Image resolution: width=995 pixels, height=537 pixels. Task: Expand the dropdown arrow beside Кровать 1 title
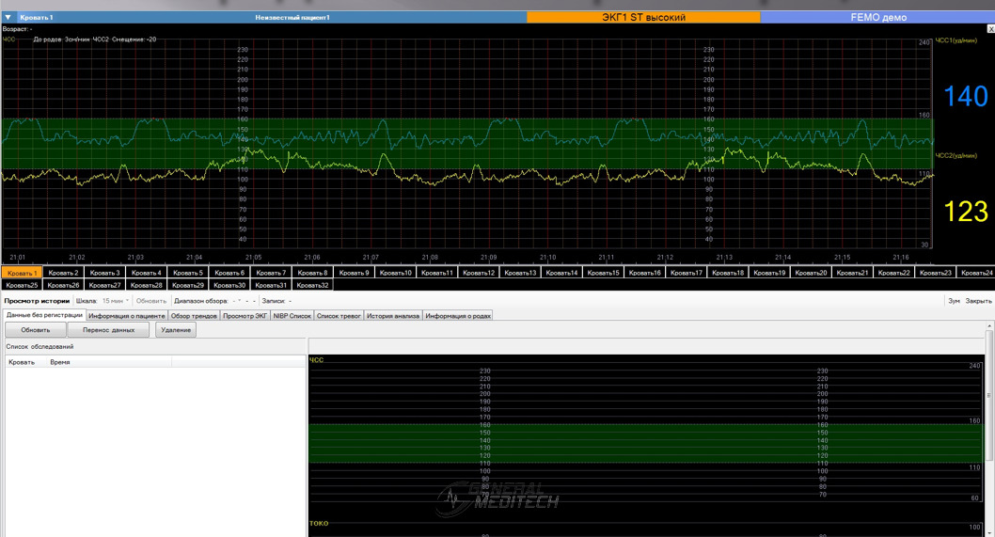[8, 17]
